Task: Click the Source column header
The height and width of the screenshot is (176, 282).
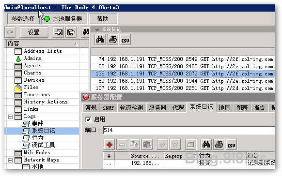Action: coord(147,156)
